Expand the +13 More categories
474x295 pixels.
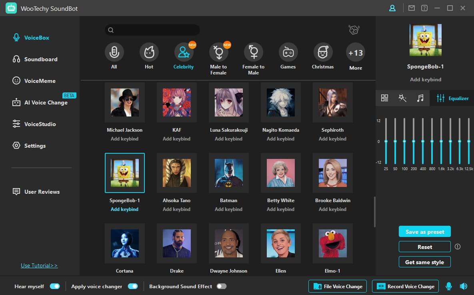pyautogui.click(x=355, y=53)
